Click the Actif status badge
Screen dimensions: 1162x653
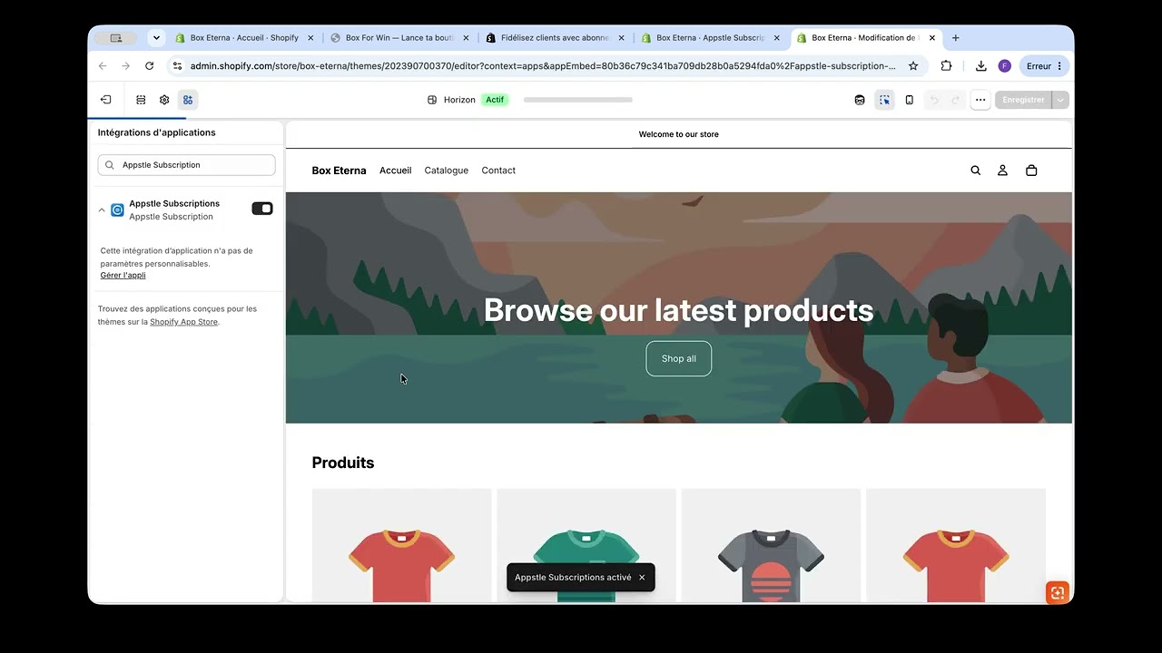(x=495, y=100)
